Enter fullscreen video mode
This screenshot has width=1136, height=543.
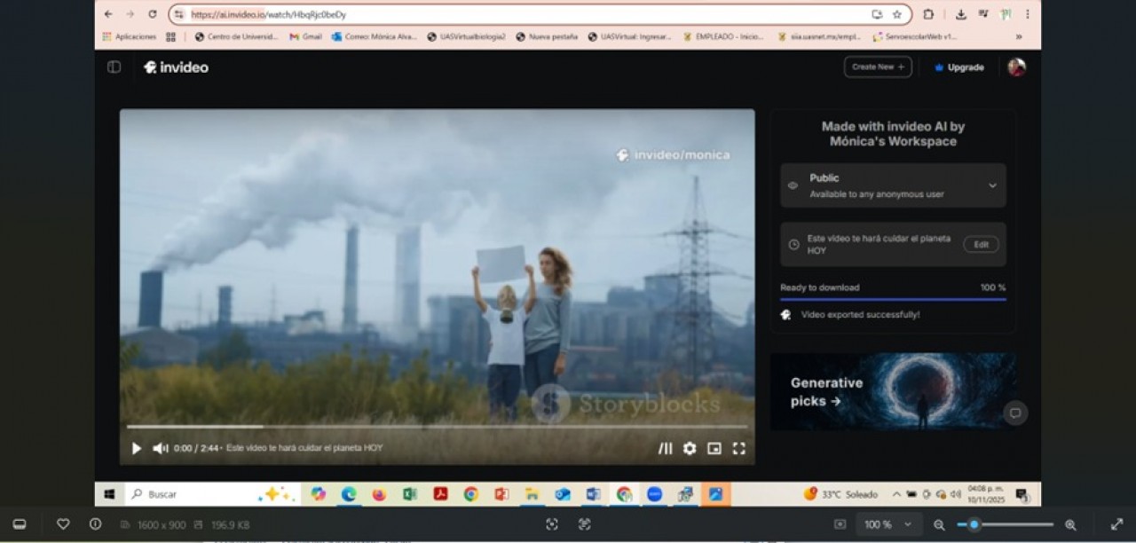738,449
